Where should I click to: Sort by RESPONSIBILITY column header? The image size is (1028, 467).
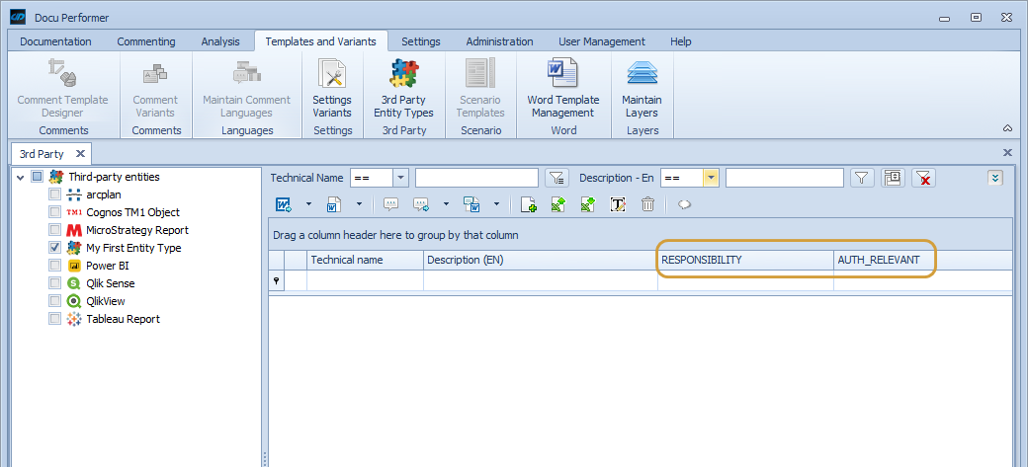tap(745, 260)
